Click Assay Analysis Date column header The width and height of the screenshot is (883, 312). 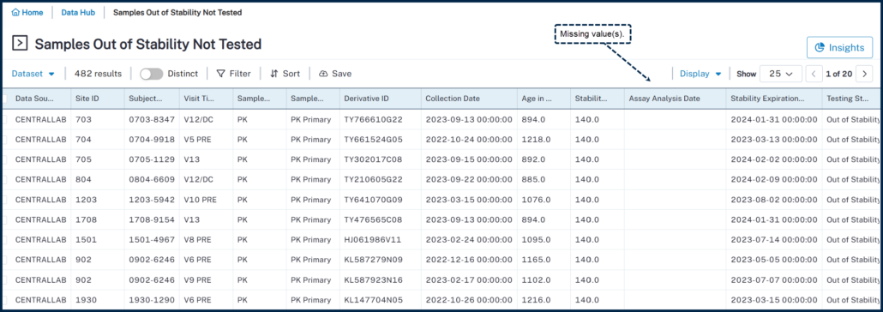tap(675, 98)
